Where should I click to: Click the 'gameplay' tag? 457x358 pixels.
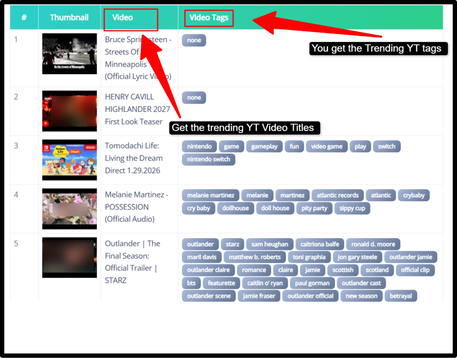(264, 147)
